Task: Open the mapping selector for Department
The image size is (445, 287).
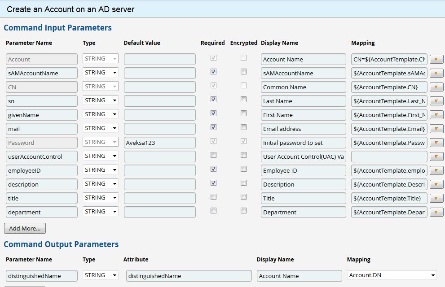Action: 436,212
